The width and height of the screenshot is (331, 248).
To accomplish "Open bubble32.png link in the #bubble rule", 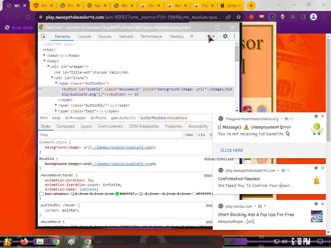I will coord(122,164).
